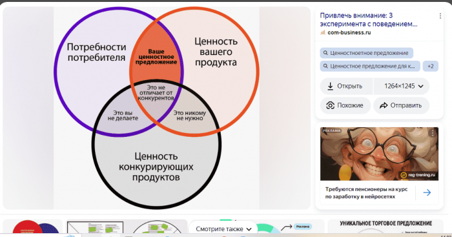Click the reg-trening.ru label on the ad
The width and height of the screenshot is (452, 237).
tap(418, 175)
